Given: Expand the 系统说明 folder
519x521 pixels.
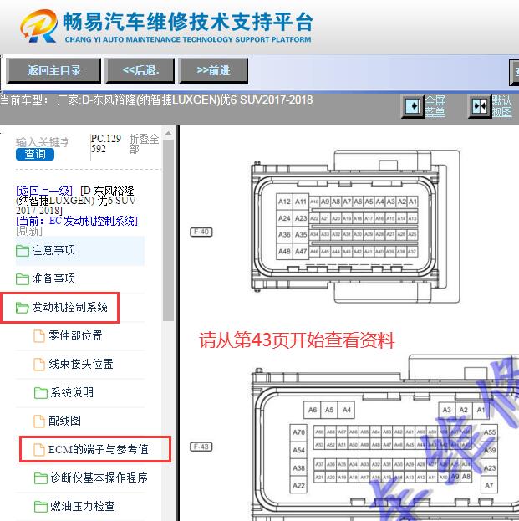Looking at the screenshot, I should (x=72, y=392).
